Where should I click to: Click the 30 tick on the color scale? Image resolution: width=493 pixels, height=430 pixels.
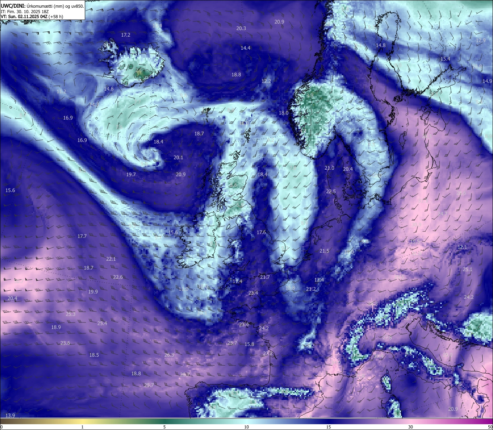pyautogui.click(x=411, y=427)
